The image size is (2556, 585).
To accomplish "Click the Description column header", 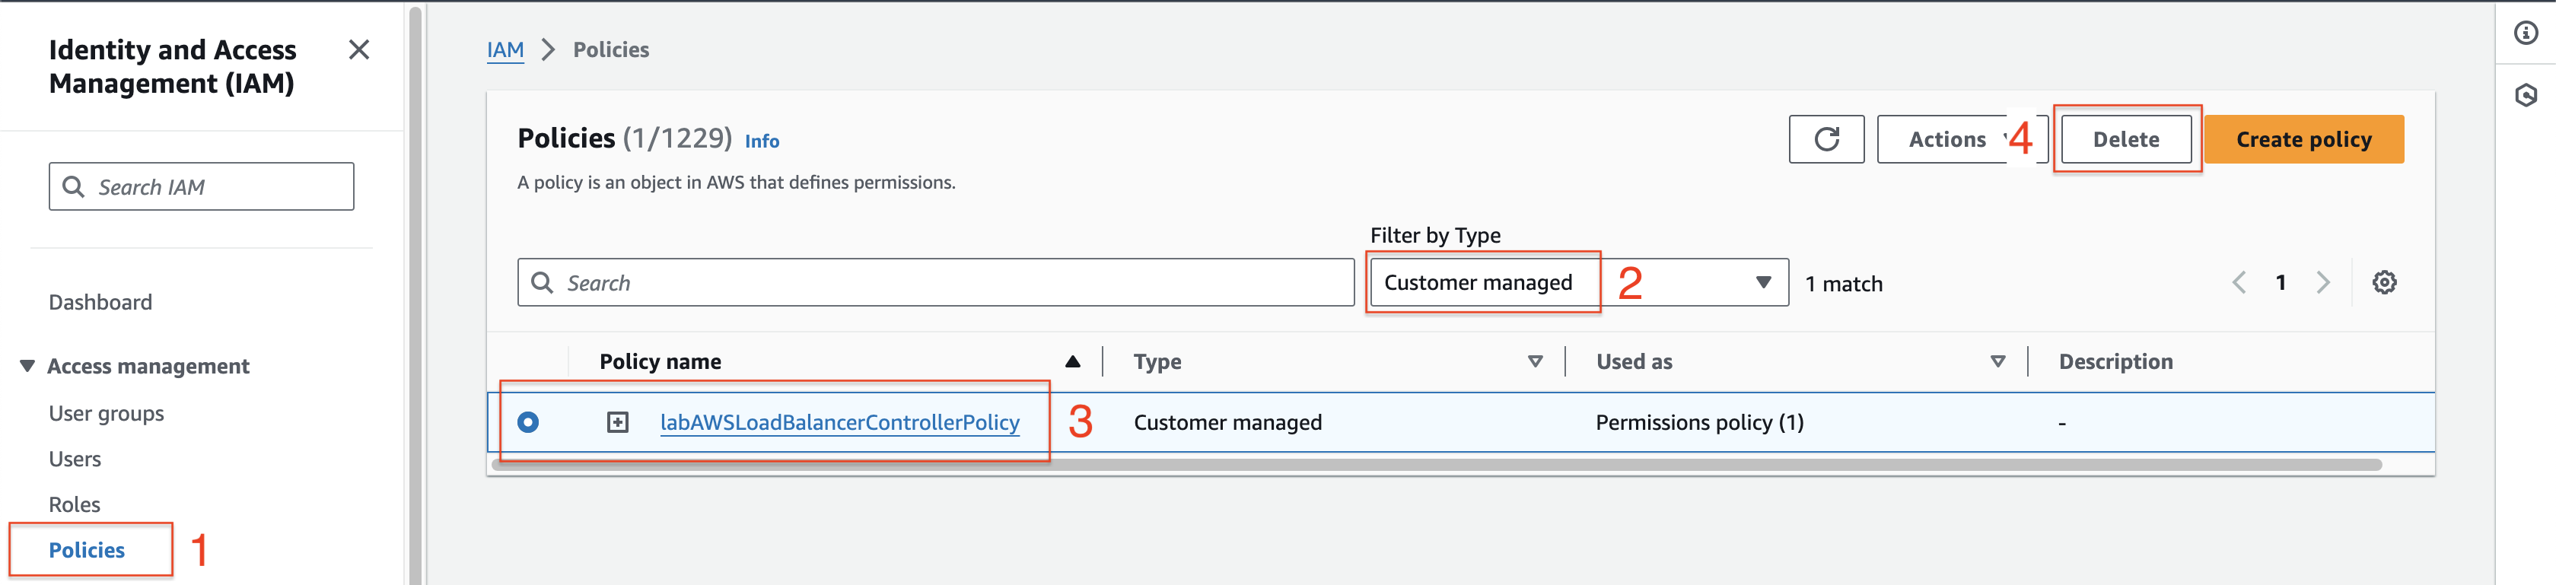I will coord(2115,362).
